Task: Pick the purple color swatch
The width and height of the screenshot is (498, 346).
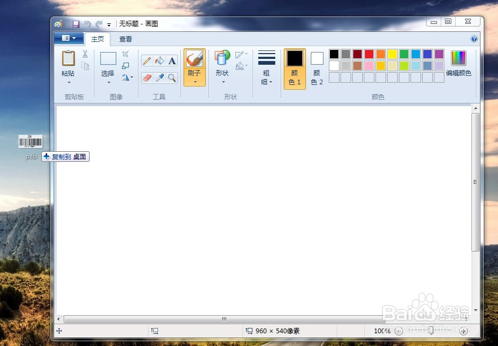Action: click(x=439, y=54)
